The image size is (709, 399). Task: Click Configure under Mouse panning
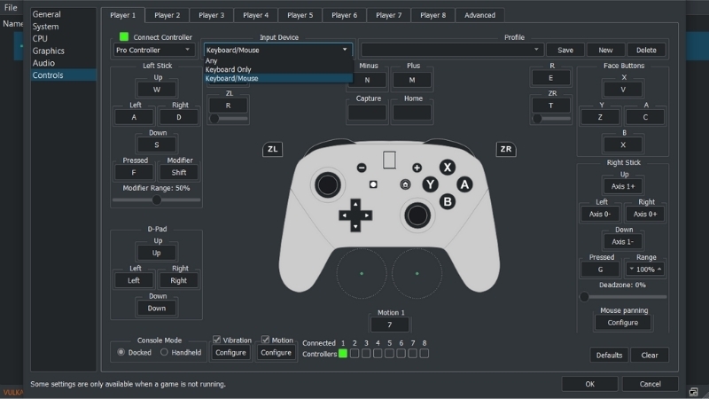(x=622, y=323)
